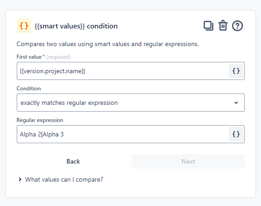
Task: Click the 'Regular expression' field label
Action: (x=40, y=120)
